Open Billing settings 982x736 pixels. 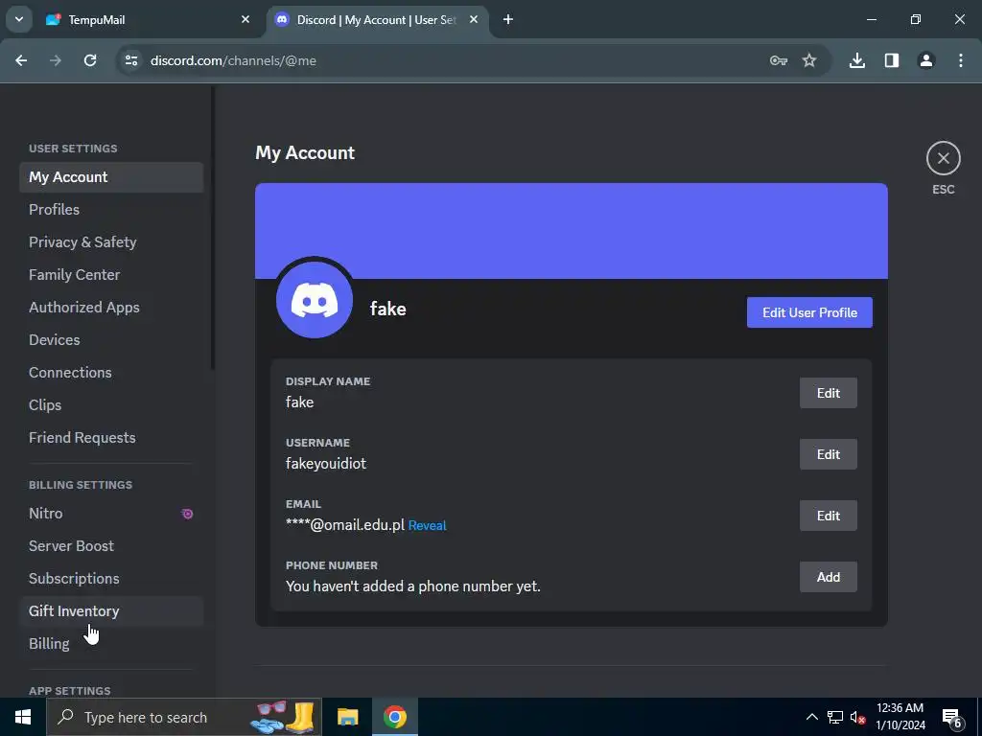coord(111,643)
